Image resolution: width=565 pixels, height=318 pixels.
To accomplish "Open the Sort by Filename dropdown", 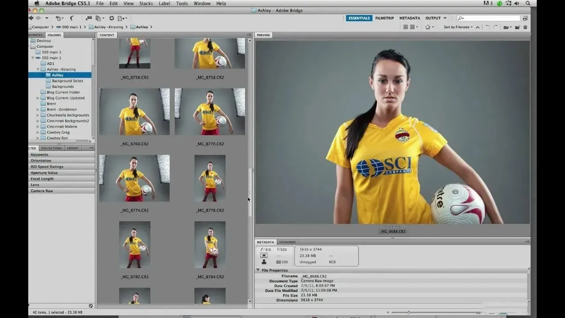I will 458,27.
